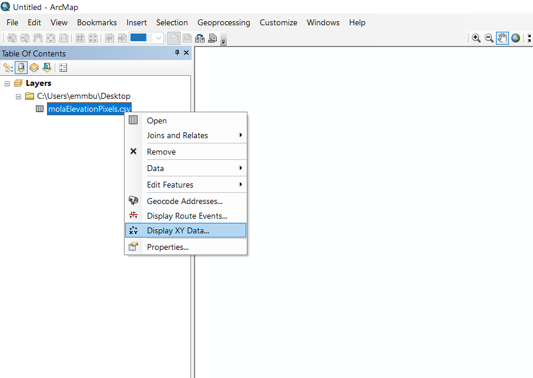Screen dimensions: 533x378
Task: Open the Geoprocessing menu
Action: (224, 22)
